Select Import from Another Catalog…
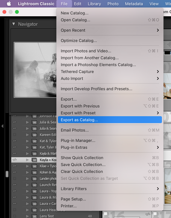The height and width of the screenshot is (218, 171). coord(110,58)
